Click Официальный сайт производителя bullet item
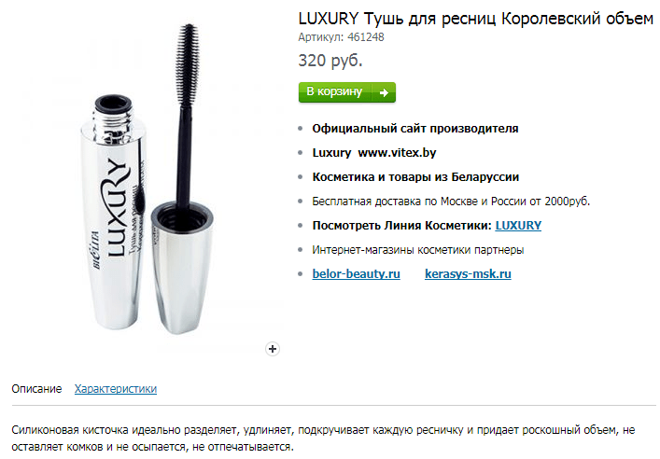This screenshot has height=459, width=660. 415,129
